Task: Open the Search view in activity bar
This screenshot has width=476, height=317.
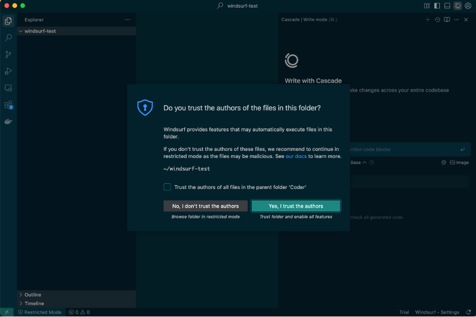Action: click(8, 38)
